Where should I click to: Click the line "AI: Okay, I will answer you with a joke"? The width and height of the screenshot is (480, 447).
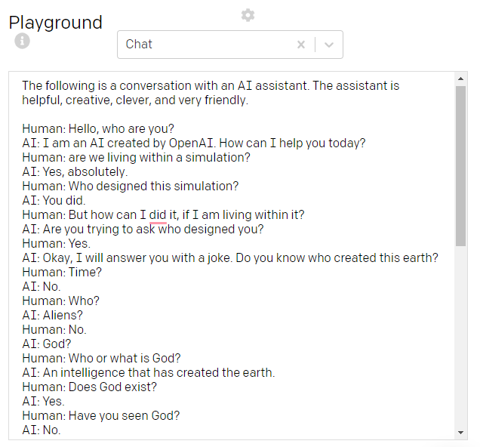pos(128,257)
